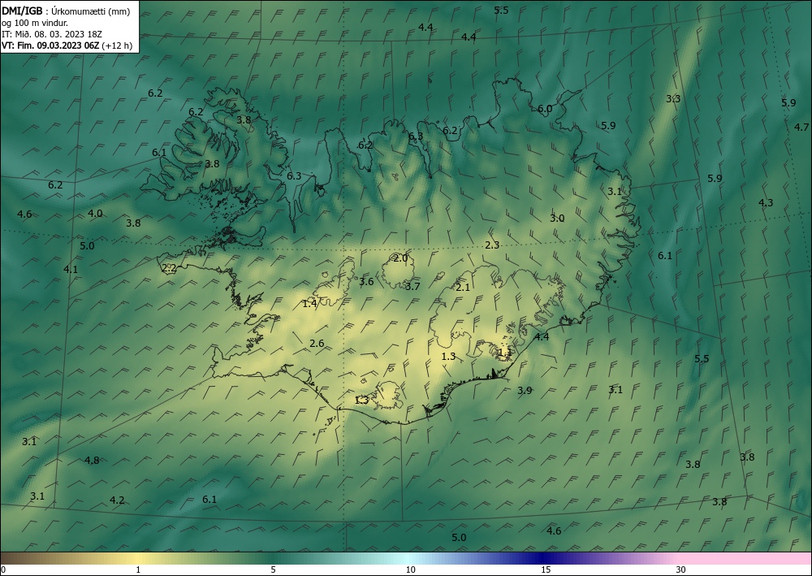Click the dark navy segment of the color bar

click(x=542, y=558)
